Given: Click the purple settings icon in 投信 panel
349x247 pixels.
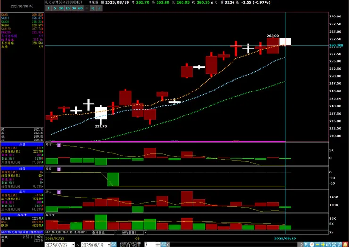Looking at the screenshot, I should click(x=59, y=169).
